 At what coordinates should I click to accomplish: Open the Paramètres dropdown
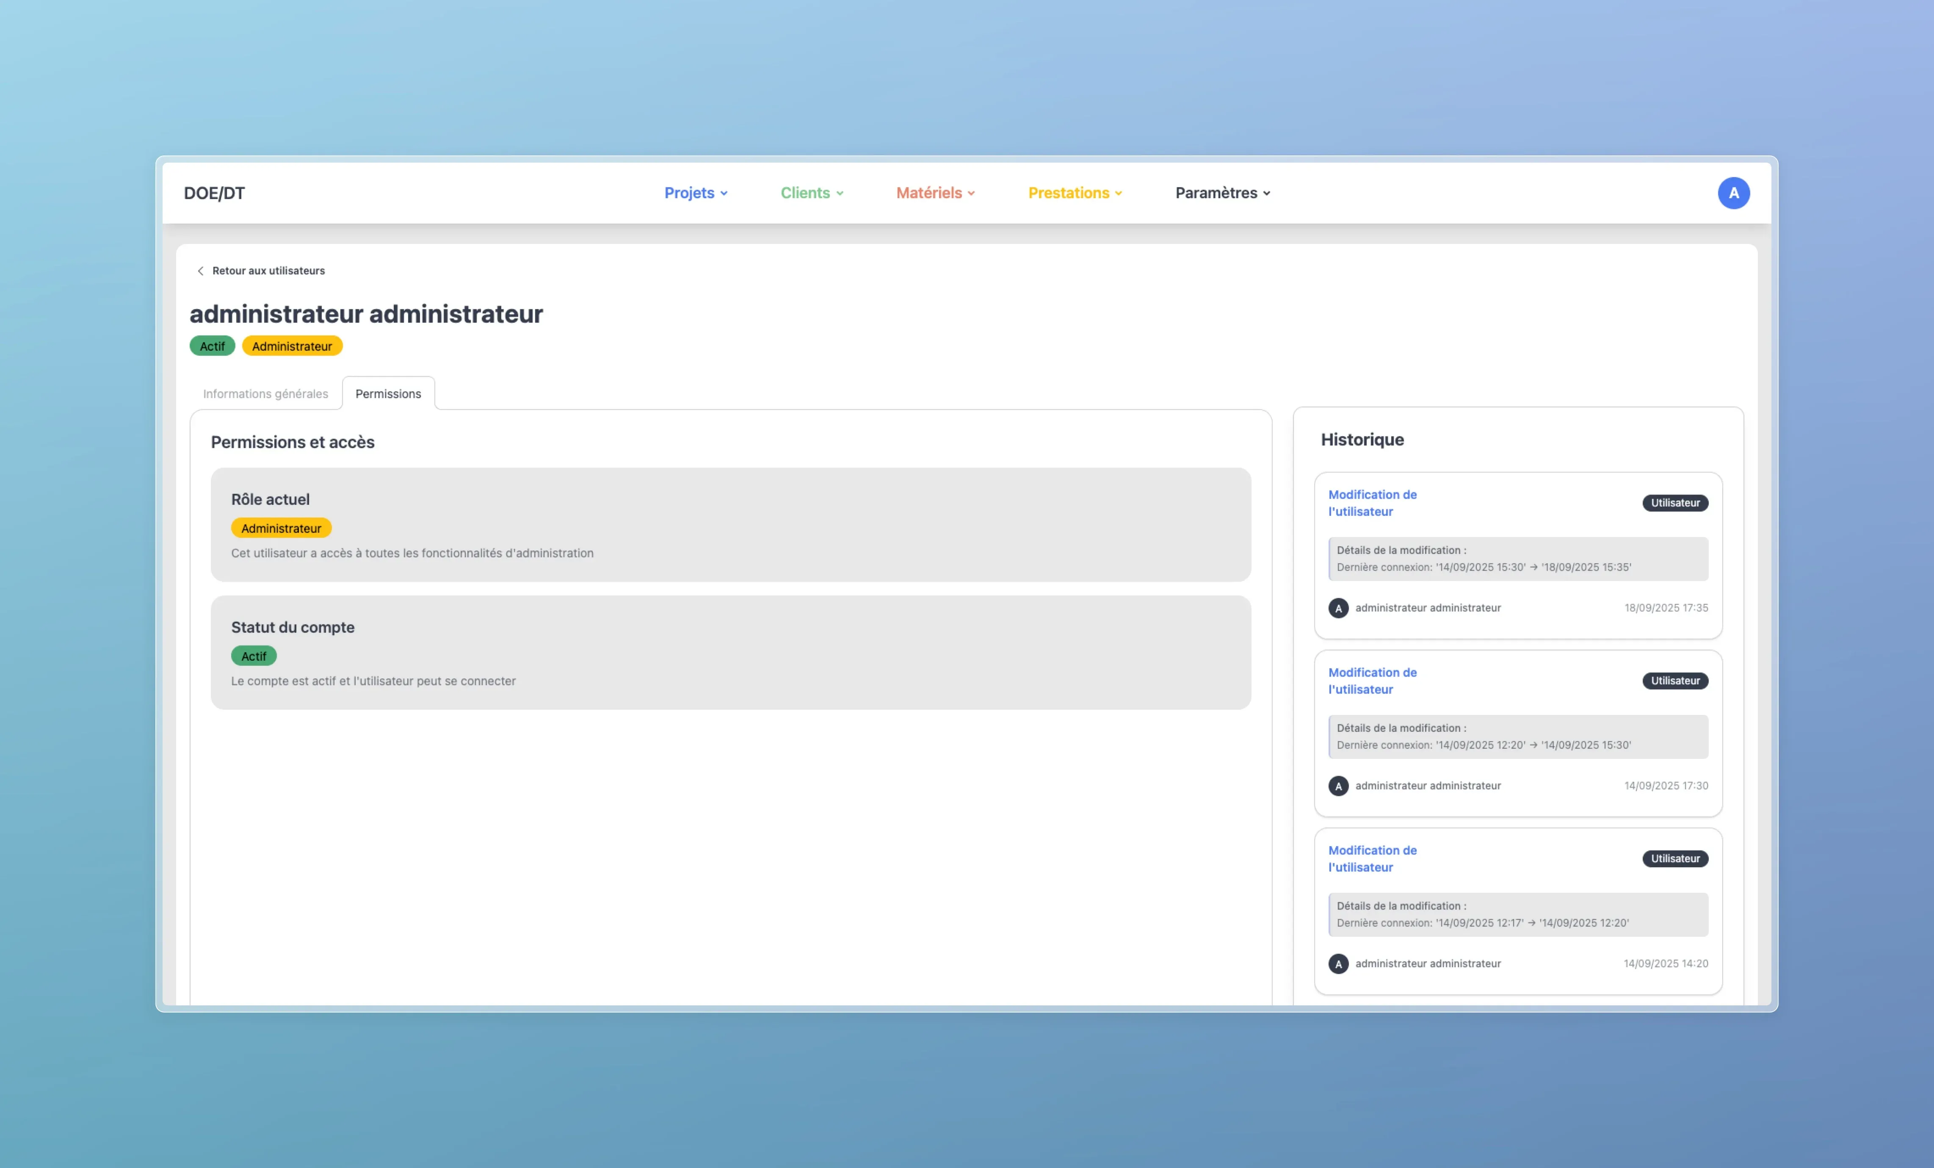1222,193
